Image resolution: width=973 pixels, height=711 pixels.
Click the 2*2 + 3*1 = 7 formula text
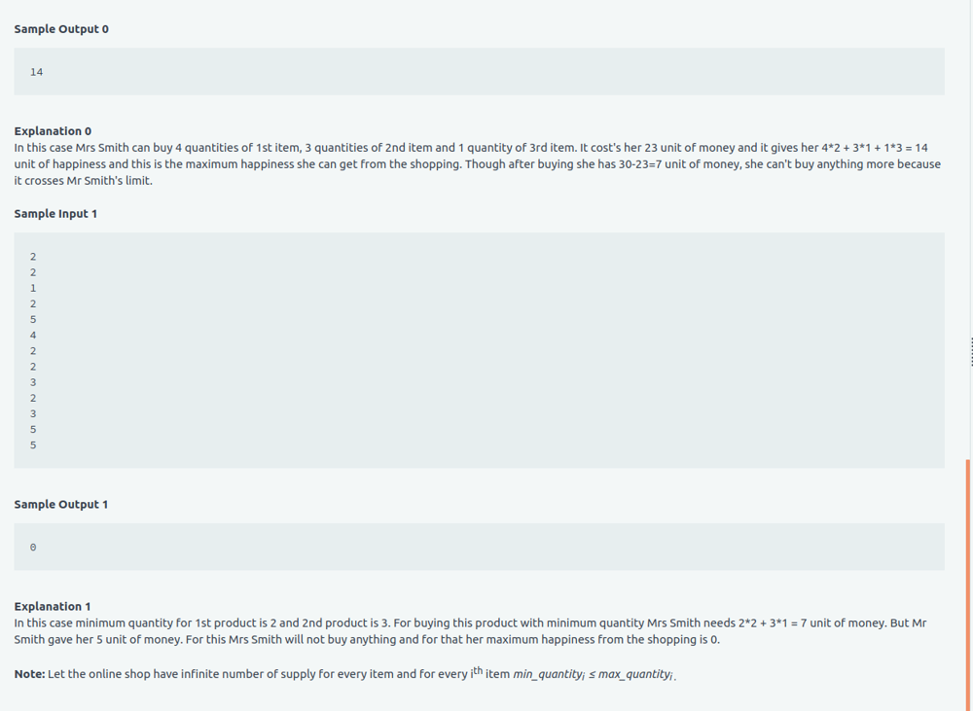[x=773, y=622]
